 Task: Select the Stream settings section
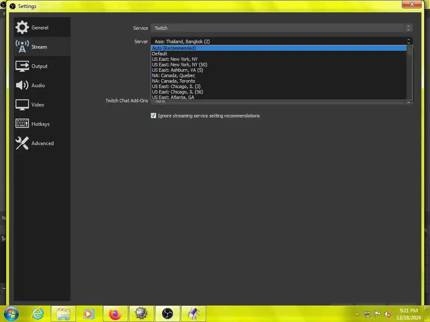point(42,47)
